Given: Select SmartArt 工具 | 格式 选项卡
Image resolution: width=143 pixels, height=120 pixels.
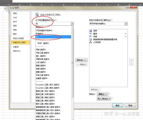Looking at the screenshot, I should click(x=53, y=88).
